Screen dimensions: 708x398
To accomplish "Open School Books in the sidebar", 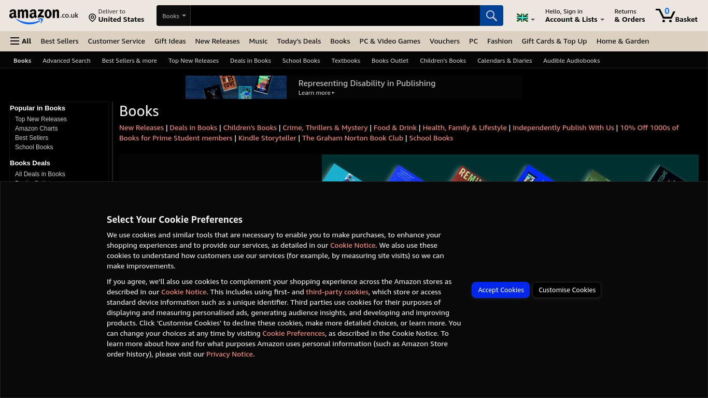I will [34, 147].
